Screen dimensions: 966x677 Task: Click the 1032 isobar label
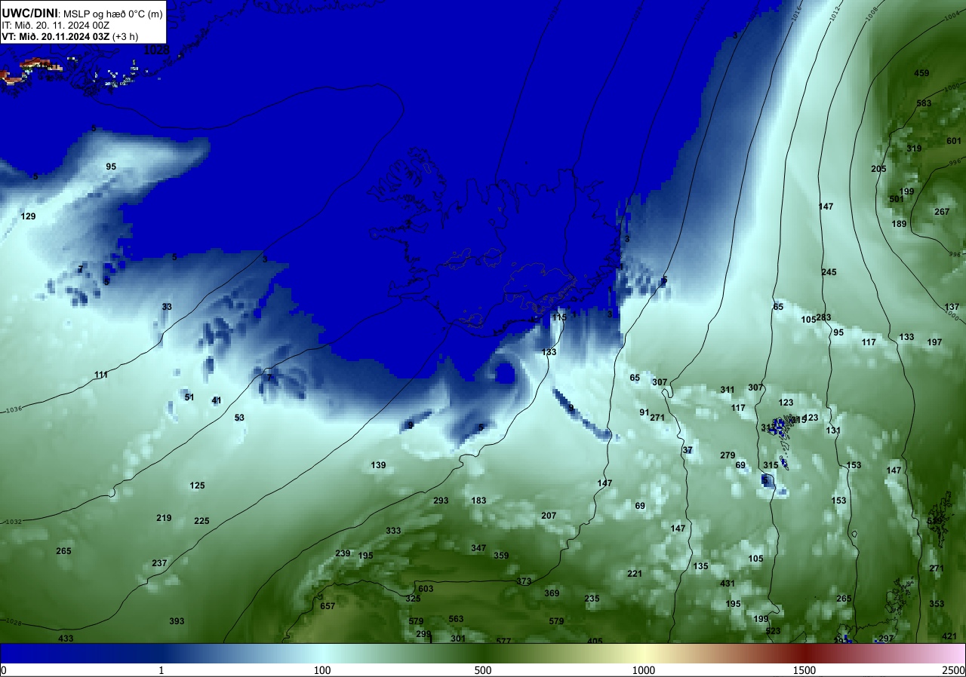point(13,522)
